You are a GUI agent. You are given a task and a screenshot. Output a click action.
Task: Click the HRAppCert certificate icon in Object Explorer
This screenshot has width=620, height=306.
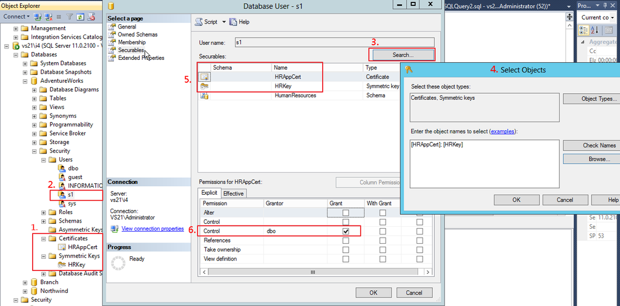coord(62,247)
